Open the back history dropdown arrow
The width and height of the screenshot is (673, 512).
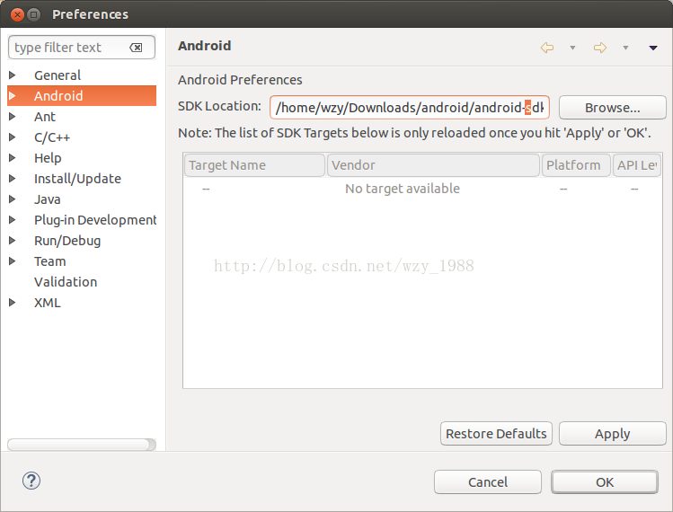coord(572,48)
